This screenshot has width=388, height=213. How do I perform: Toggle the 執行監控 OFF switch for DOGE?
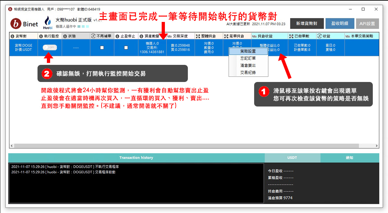pyautogui.click(x=50, y=47)
